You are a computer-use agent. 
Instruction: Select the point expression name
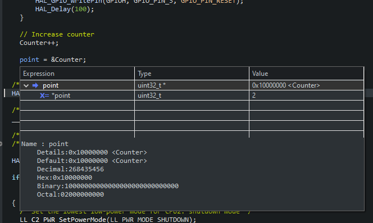point(51,85)
